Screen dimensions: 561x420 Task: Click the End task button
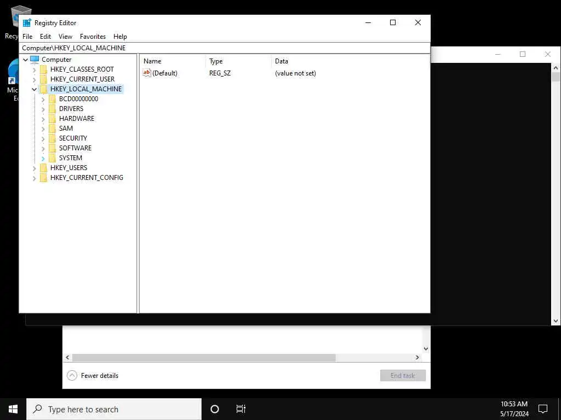[x=403, y=375]
